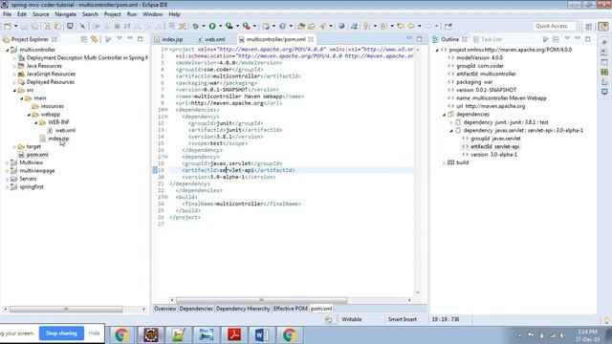Image resolution: width=612 pixels, height=344 pixels.
Task: Toggle code folding at line 10 dependencies
Action: click(x=166, y=110)
